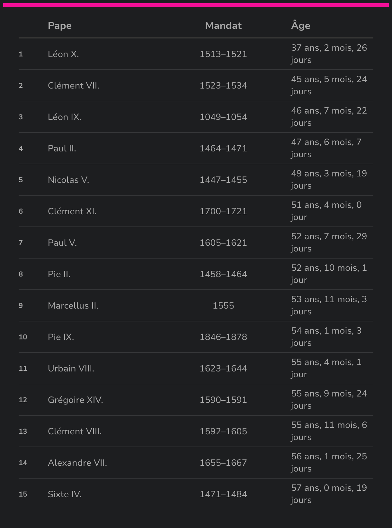Viewport: 392px width, 528px height.
Task: Click on Nicolas V. name
Action: [68, 180]
